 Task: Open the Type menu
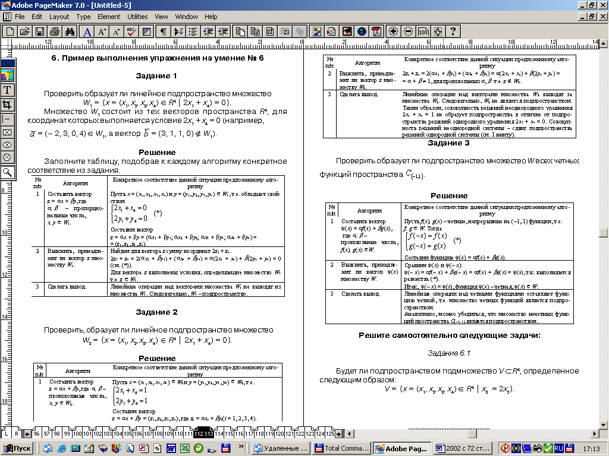click(x=83, y=17)
